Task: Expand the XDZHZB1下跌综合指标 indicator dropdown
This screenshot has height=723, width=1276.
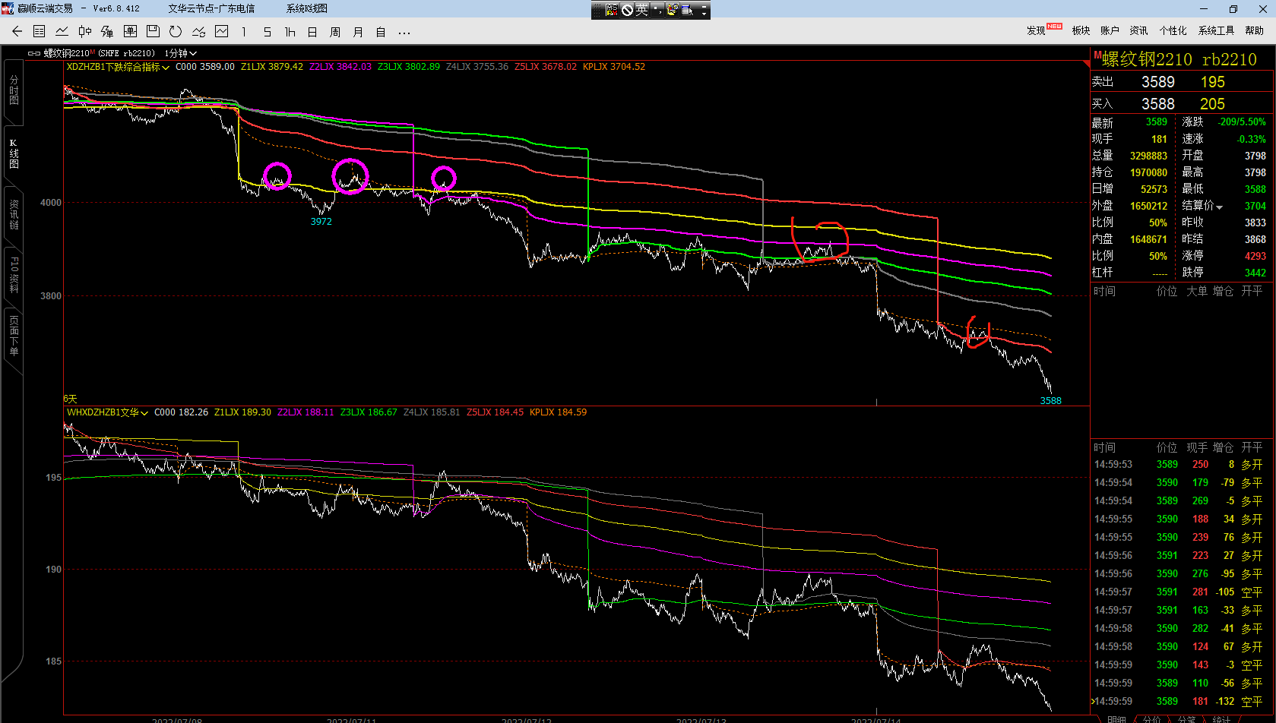Action: click(x=166, y=68)
